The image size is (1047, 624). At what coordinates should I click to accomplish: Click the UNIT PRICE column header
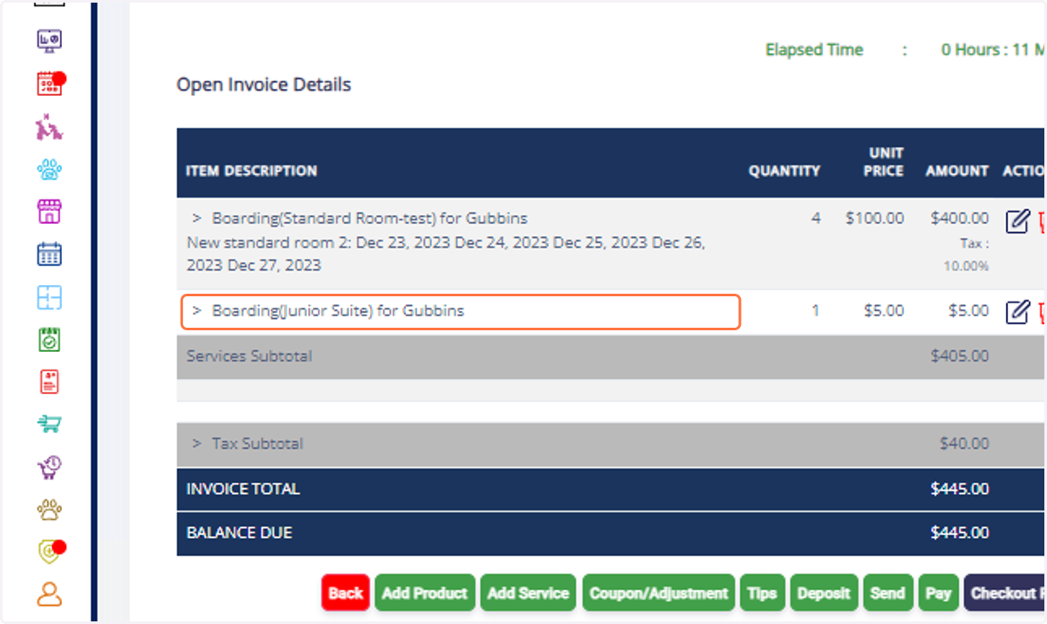tap(883, 162)
